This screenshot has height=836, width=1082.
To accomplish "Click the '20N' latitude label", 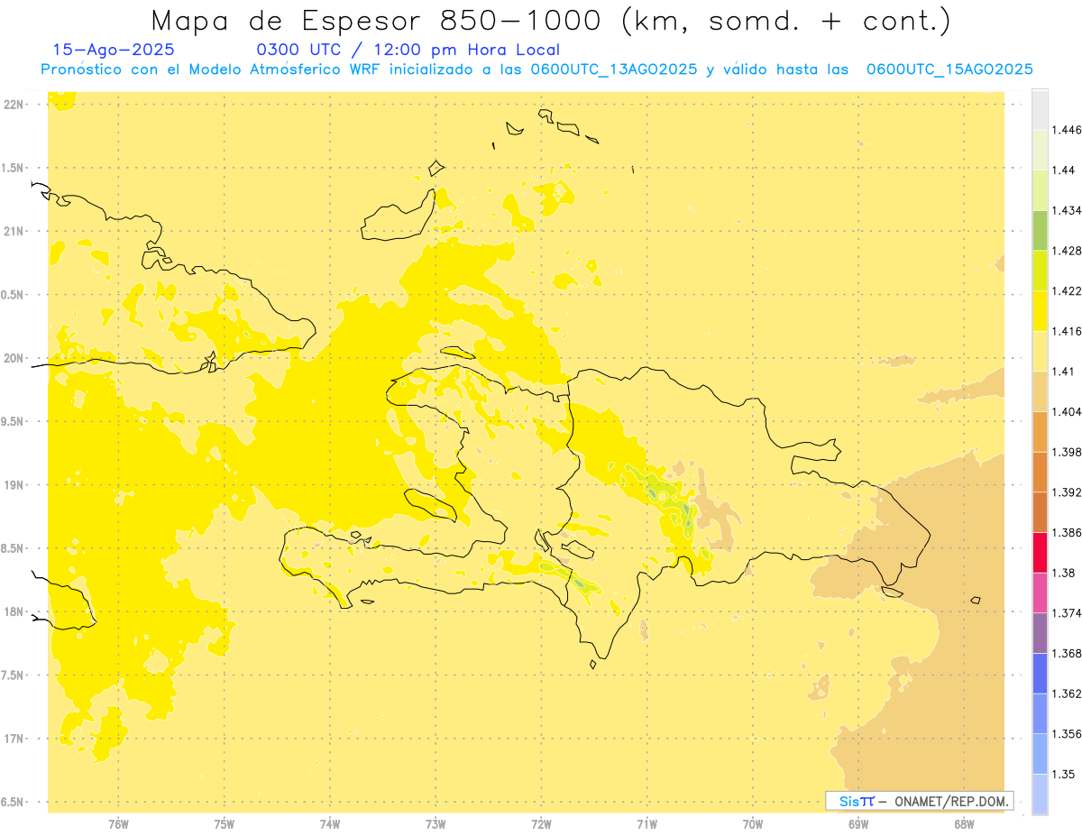I will 15,358.
